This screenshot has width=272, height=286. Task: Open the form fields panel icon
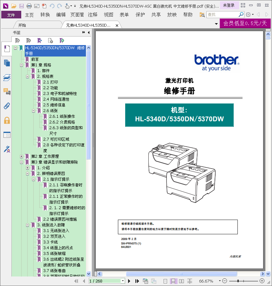[x=7, y=135]
